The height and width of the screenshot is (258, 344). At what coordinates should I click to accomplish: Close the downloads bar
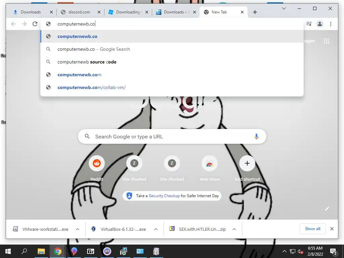coord(332,229)
